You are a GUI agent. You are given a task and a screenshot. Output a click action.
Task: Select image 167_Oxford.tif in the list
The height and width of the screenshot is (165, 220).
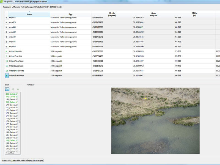click(x=12, y=97)
